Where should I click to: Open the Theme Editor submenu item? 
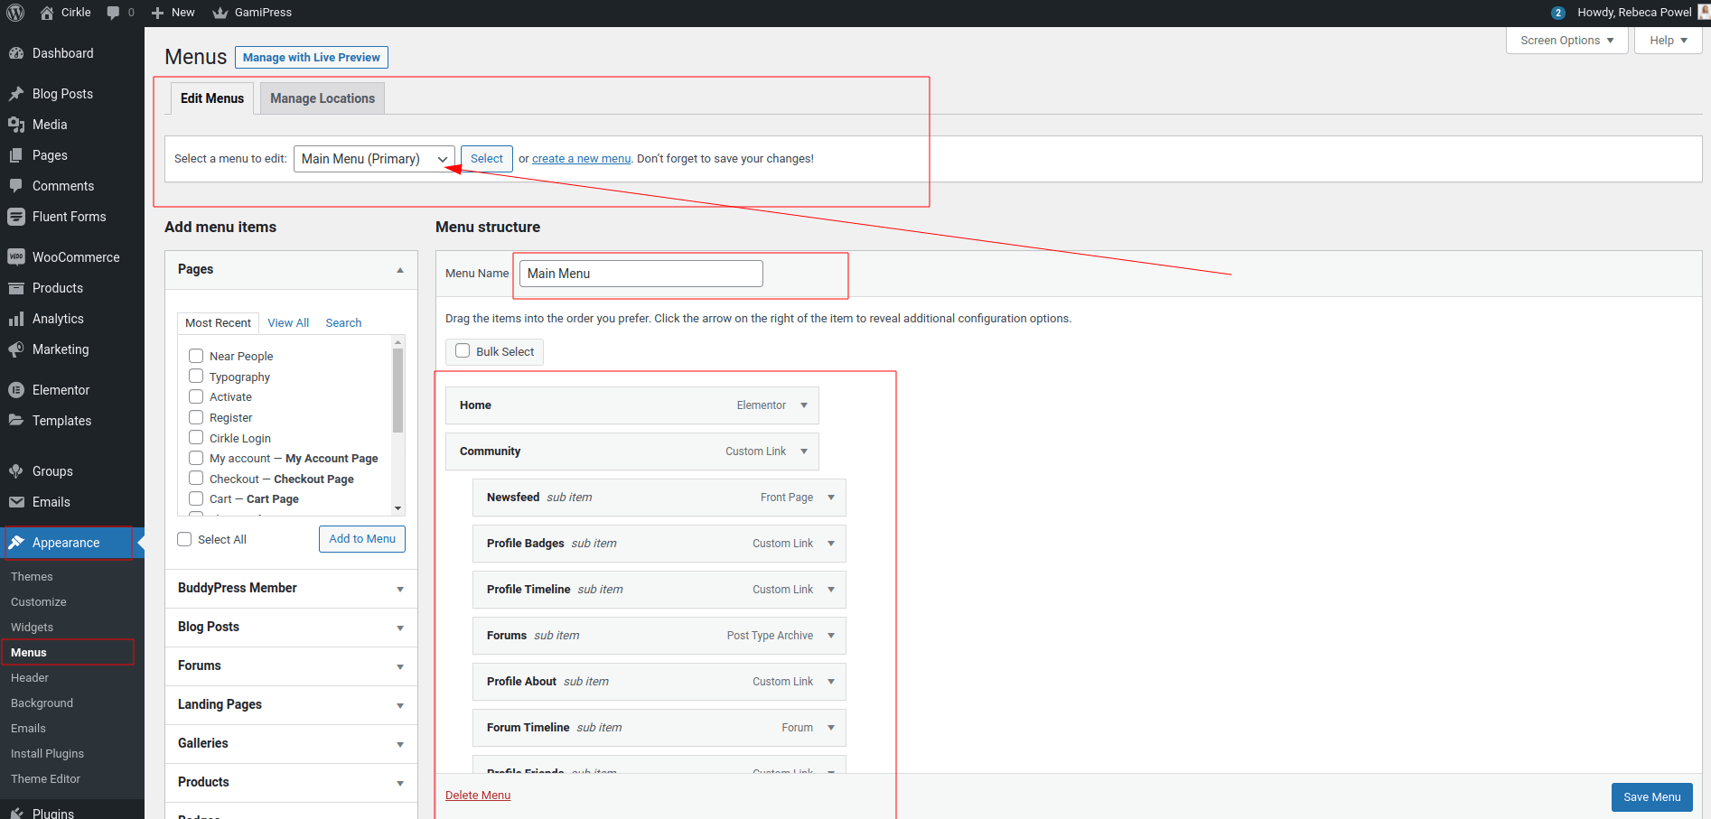[45, 779]
